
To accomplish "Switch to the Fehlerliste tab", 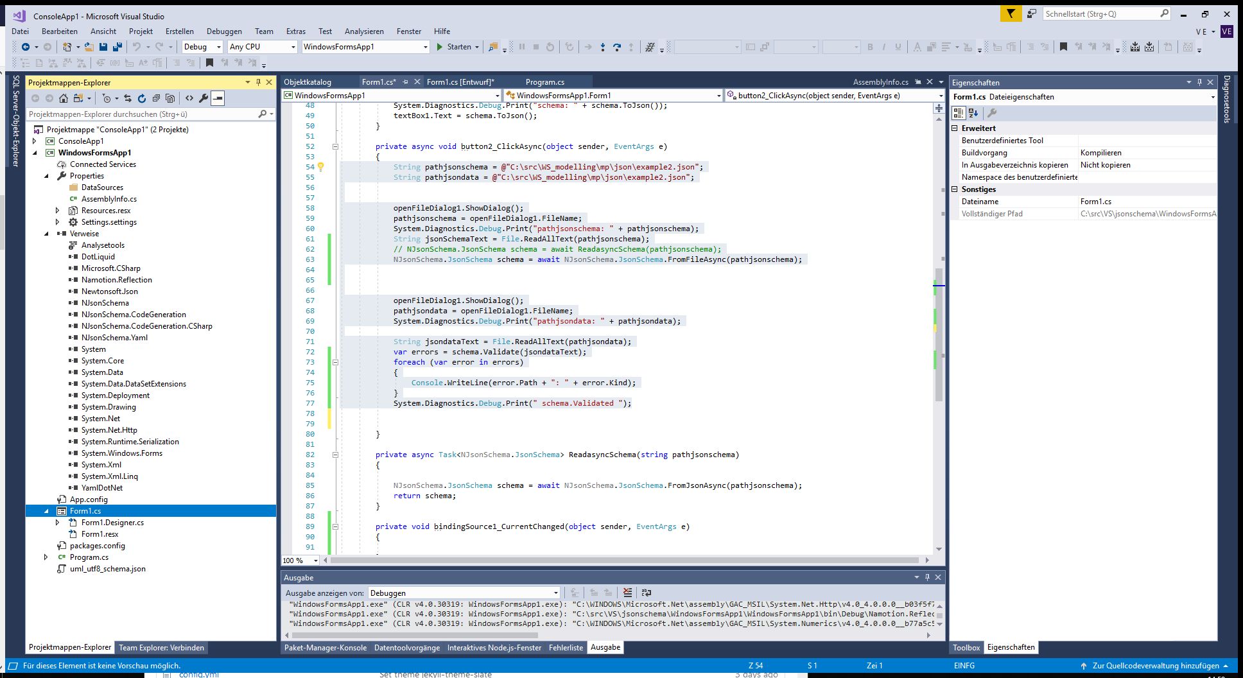I will (x=566, y=647).
